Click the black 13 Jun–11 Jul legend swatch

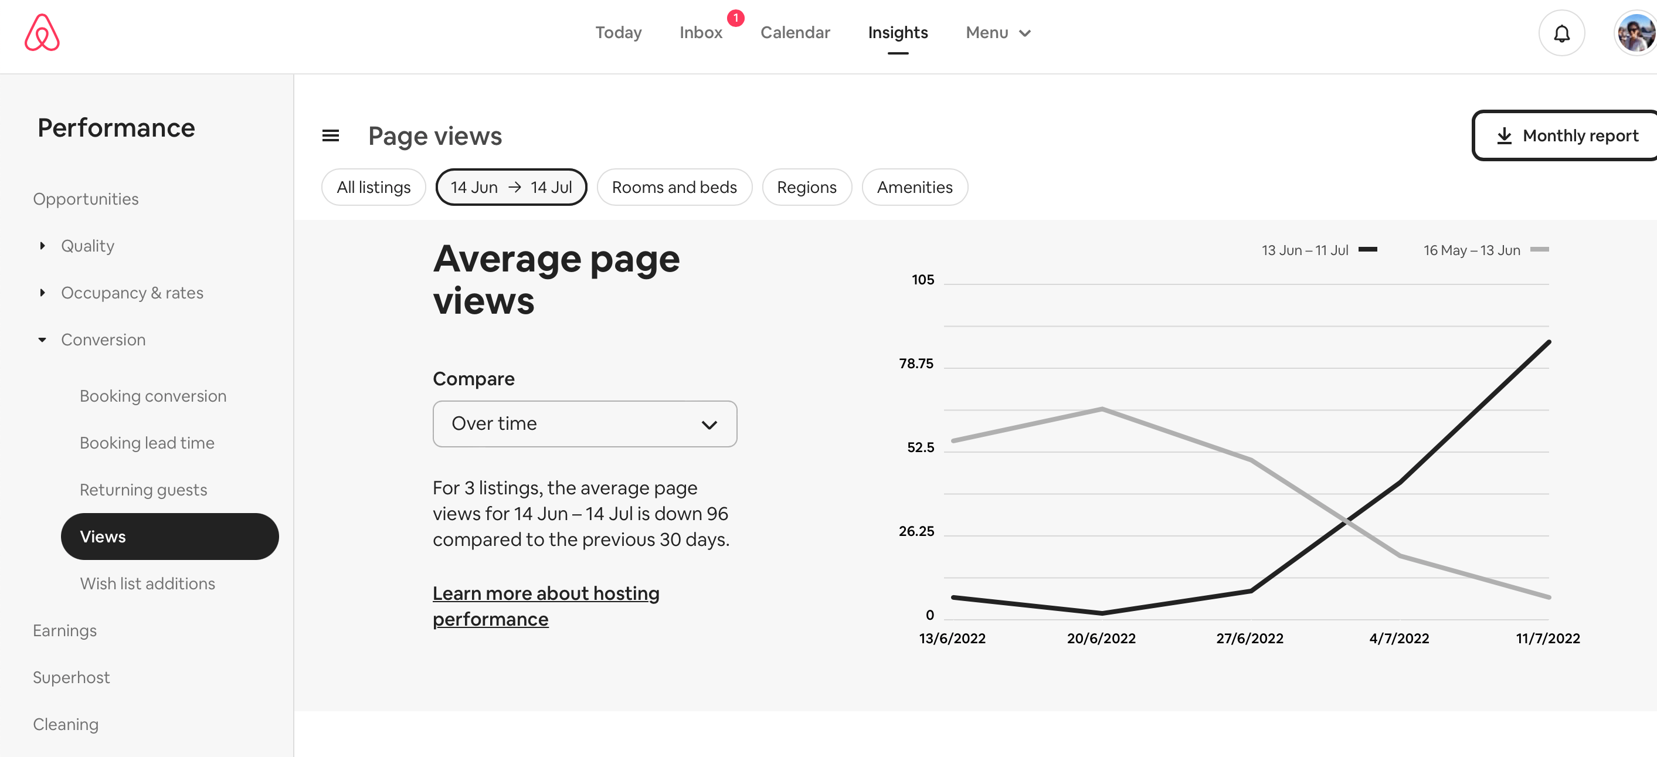coord(1367,250)
